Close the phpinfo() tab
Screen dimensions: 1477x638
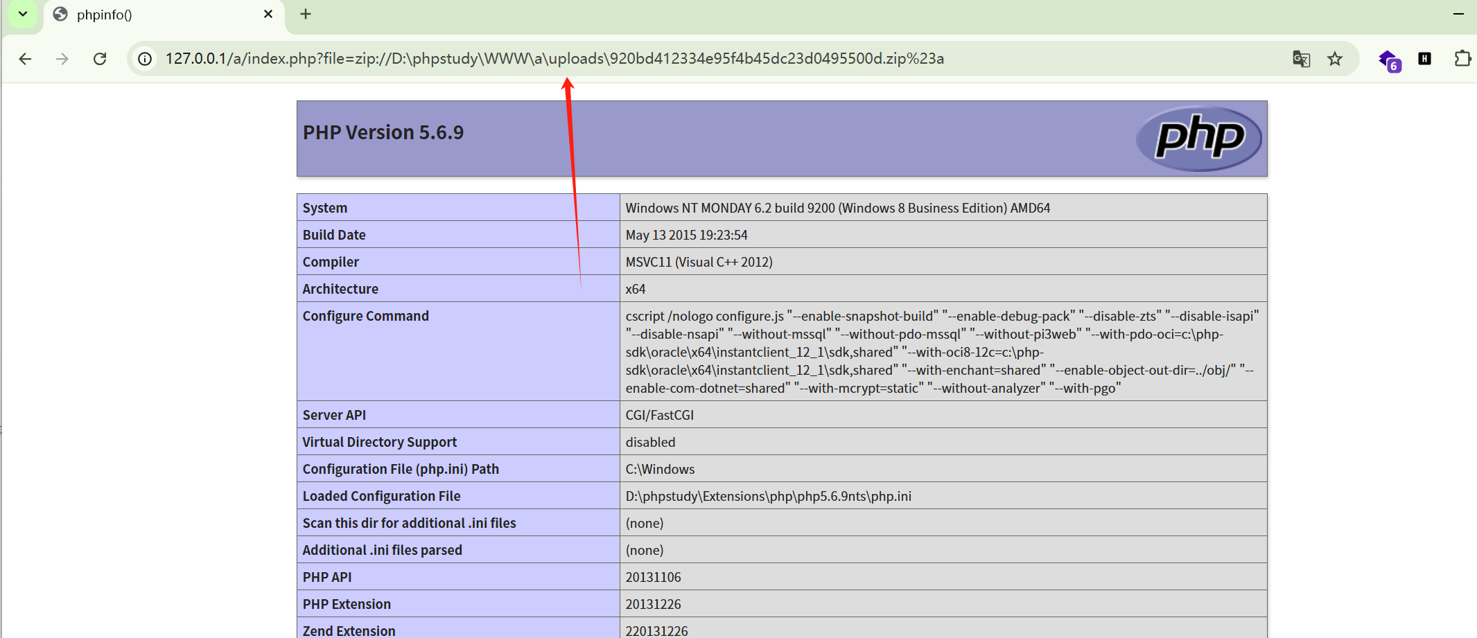268,14
